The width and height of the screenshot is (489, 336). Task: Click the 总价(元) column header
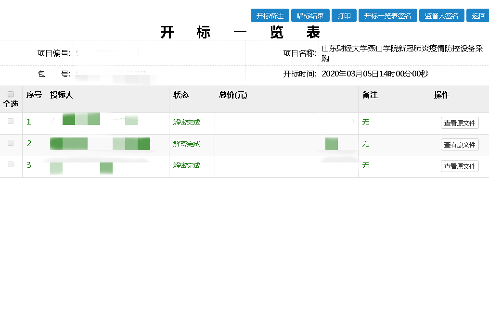point(233,95)
